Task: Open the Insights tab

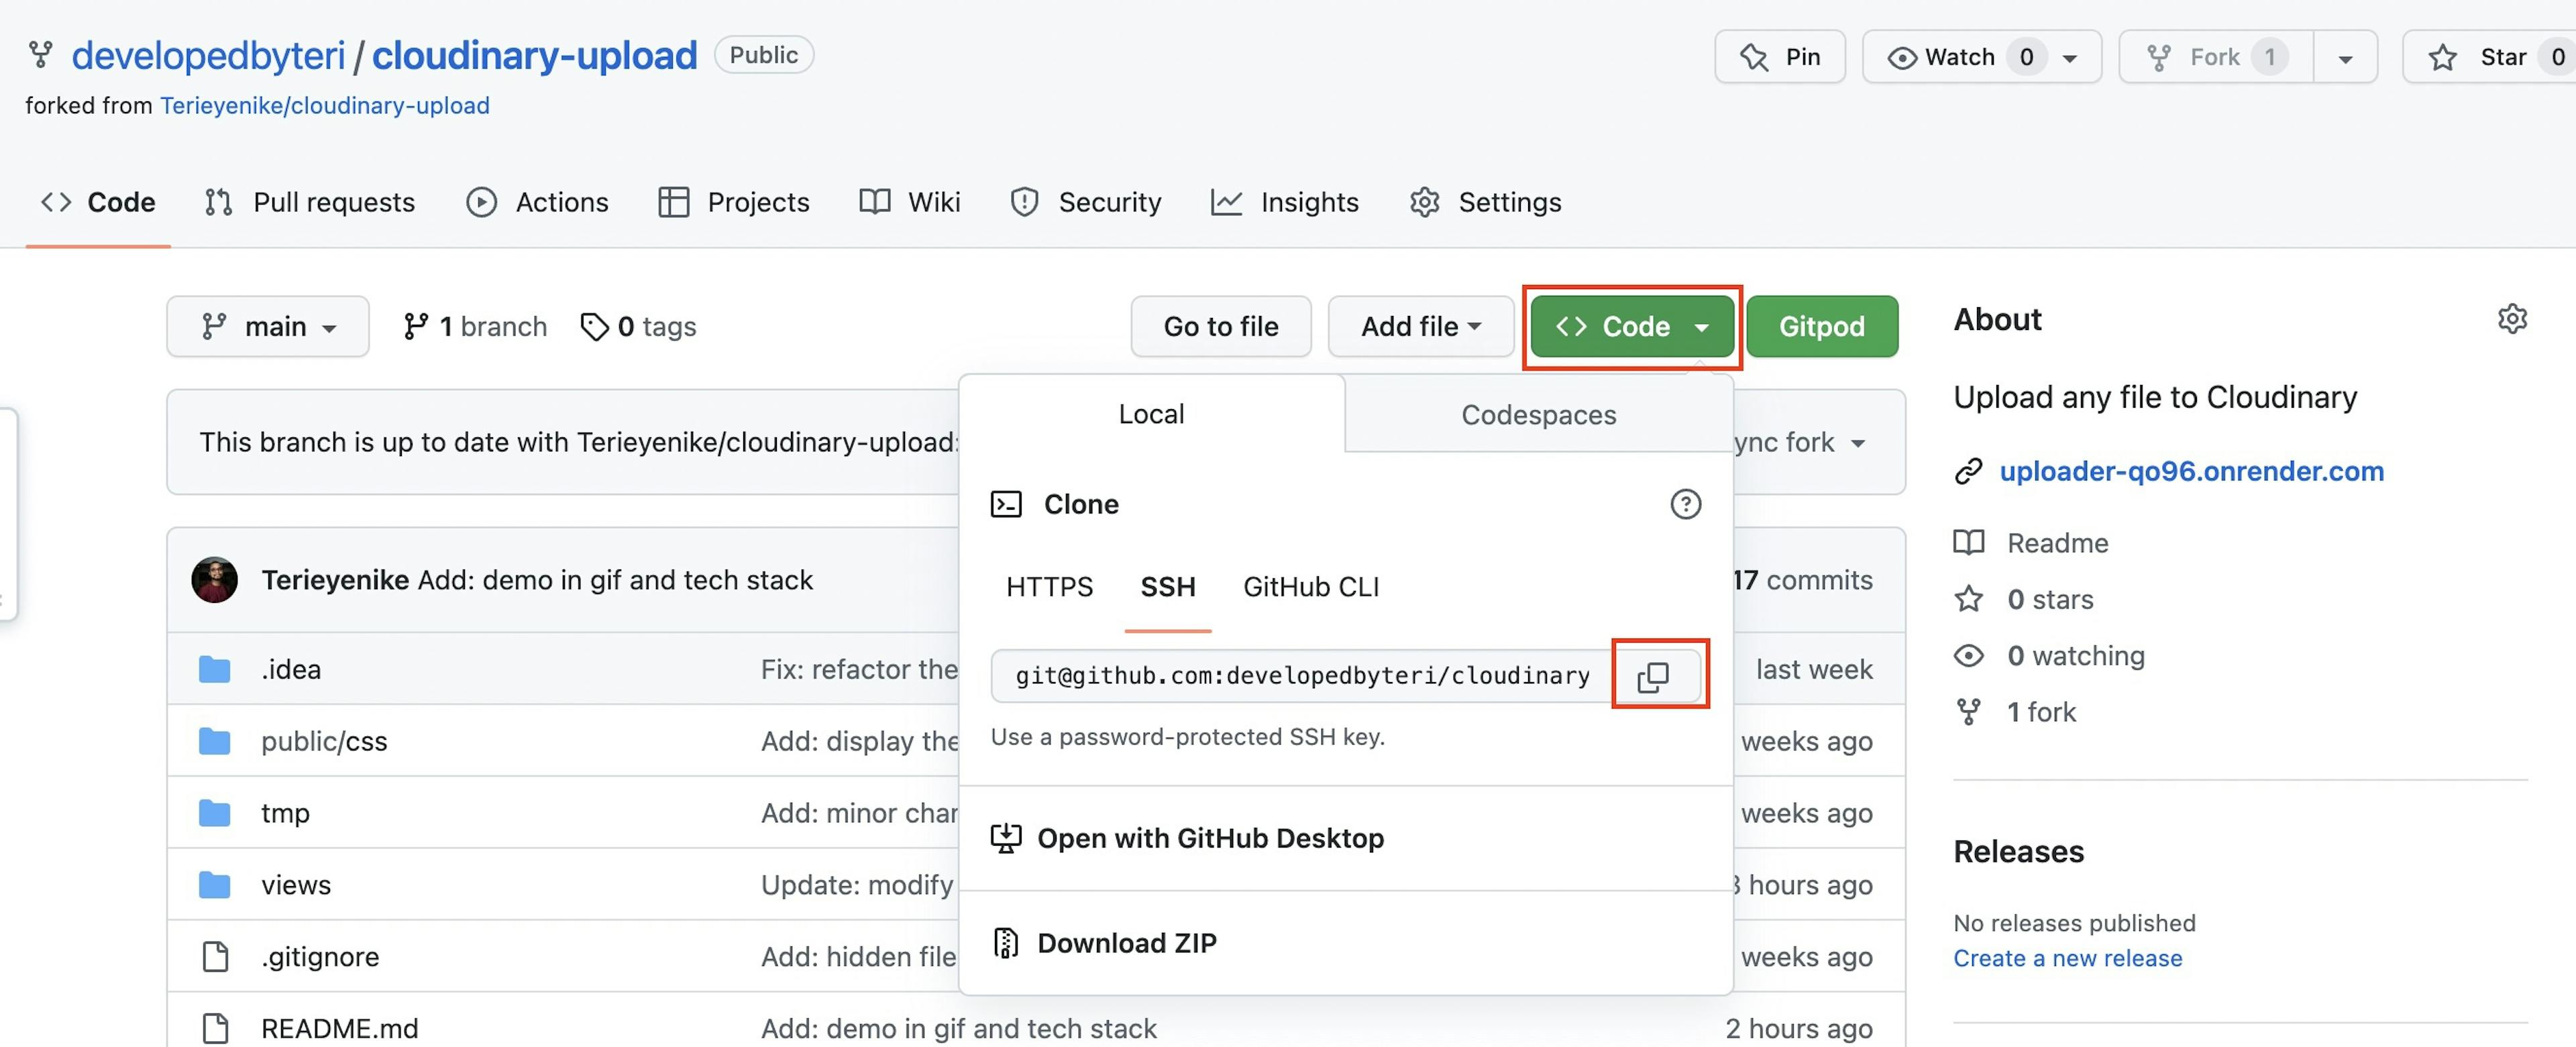Action: tap(1285, 202)
